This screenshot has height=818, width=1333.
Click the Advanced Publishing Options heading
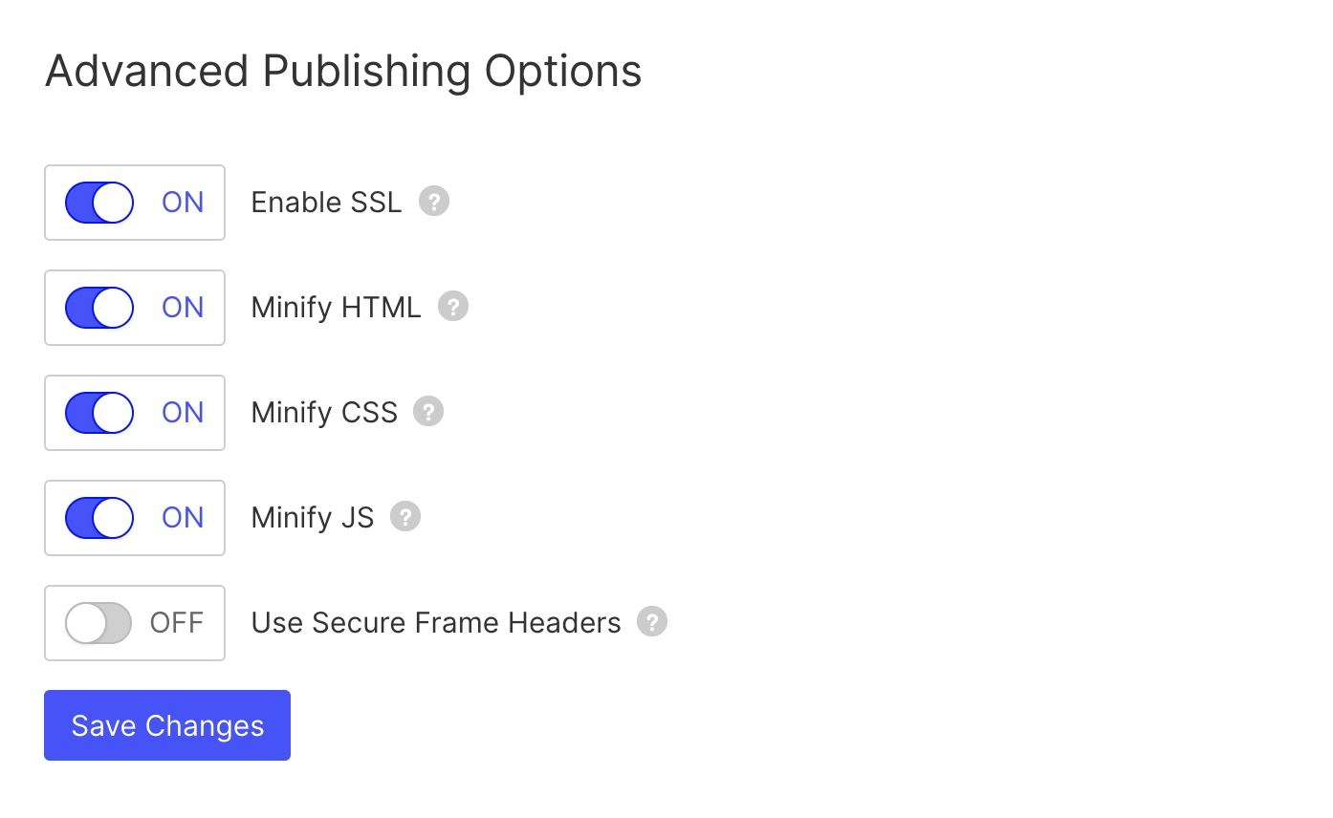tap(344, 70)
